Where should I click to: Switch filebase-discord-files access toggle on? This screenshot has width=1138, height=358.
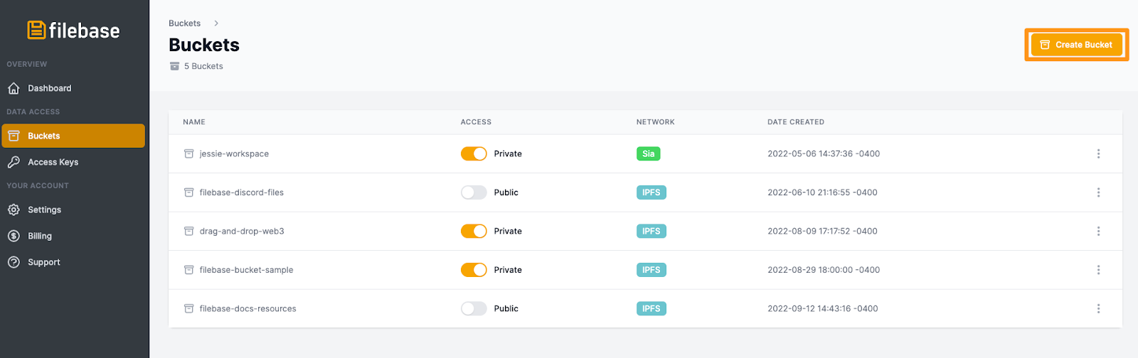click(x=474, y=192)
